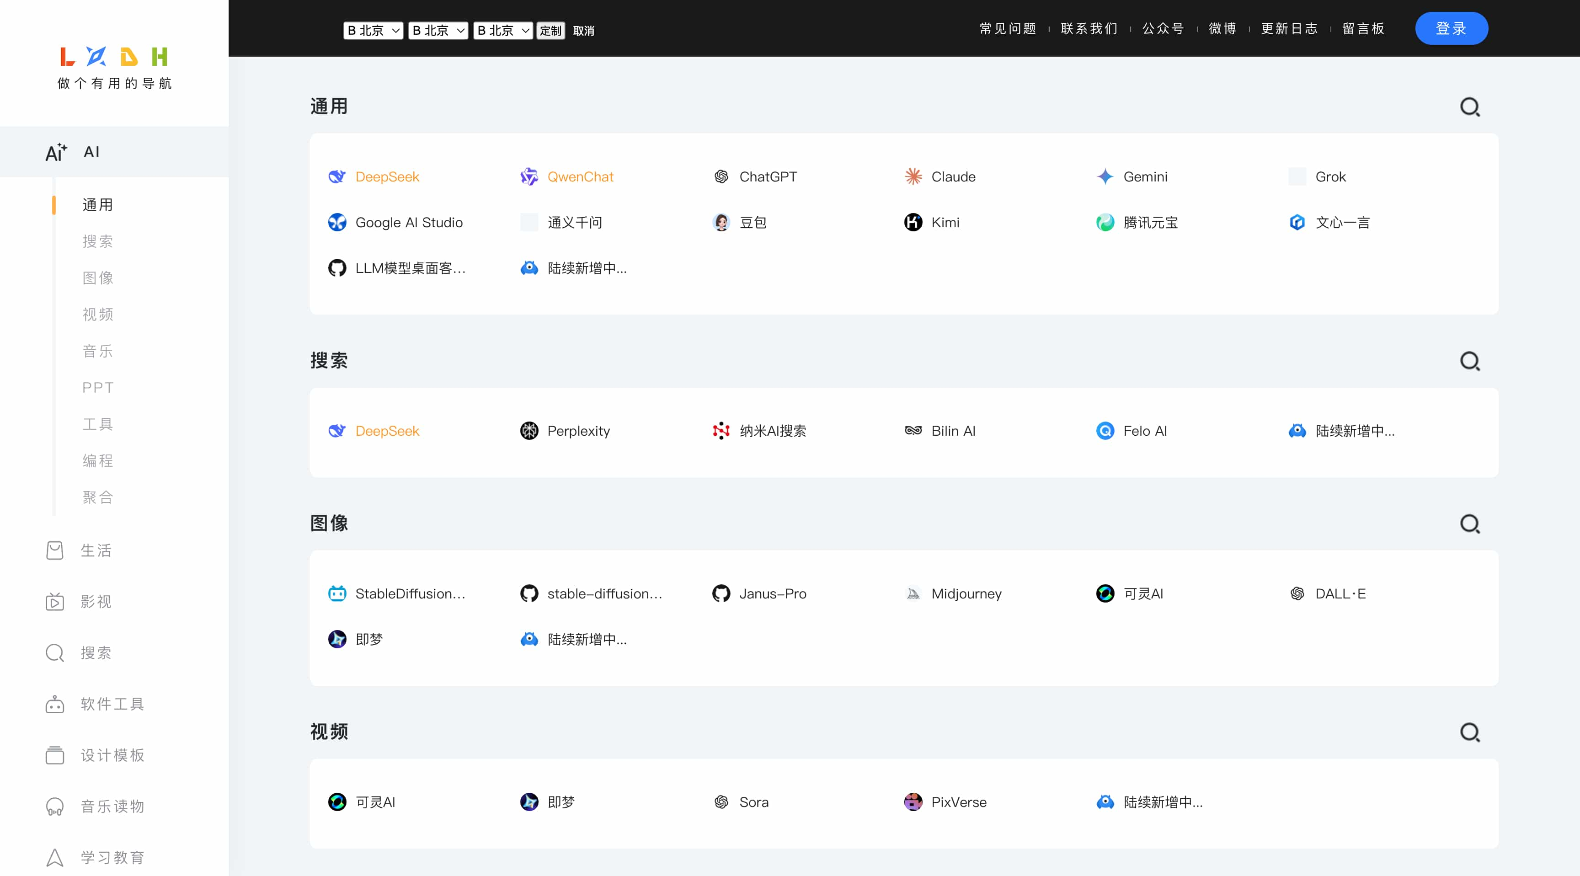Click the Bilin AI logo icon

pyautogui.click(x=913, y=431)
